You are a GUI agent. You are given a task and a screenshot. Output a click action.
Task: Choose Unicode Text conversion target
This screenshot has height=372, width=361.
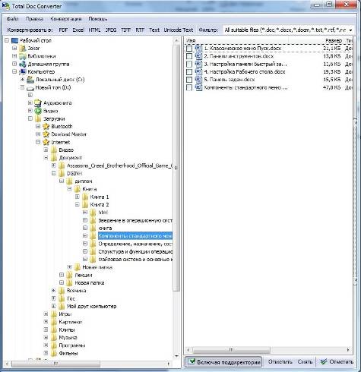179,30
